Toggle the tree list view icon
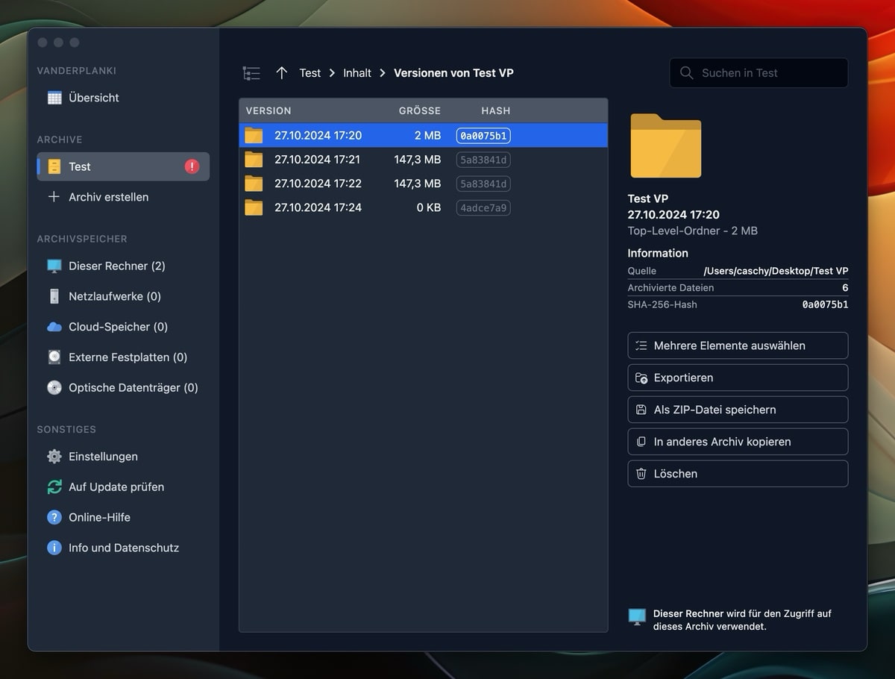Screen dimensions: 895x679 [x=251, y=72]
